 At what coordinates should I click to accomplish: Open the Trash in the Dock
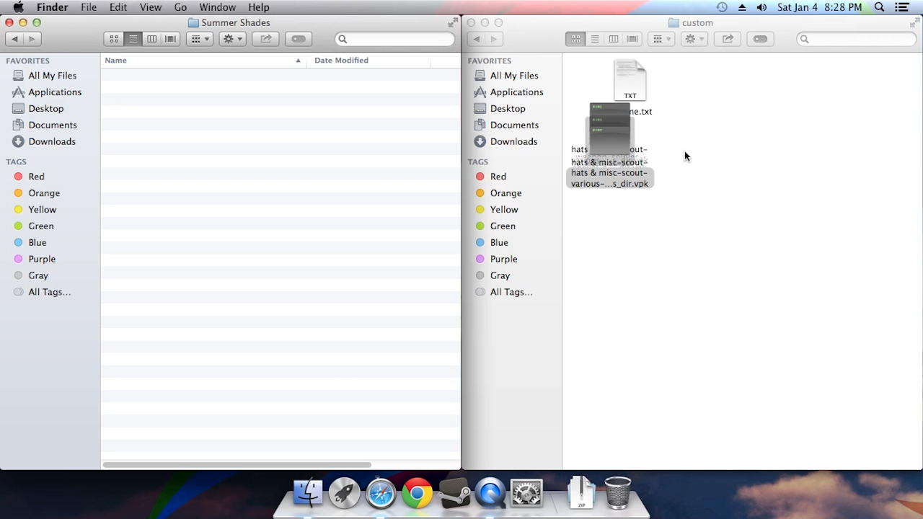(x=617, y=493)
